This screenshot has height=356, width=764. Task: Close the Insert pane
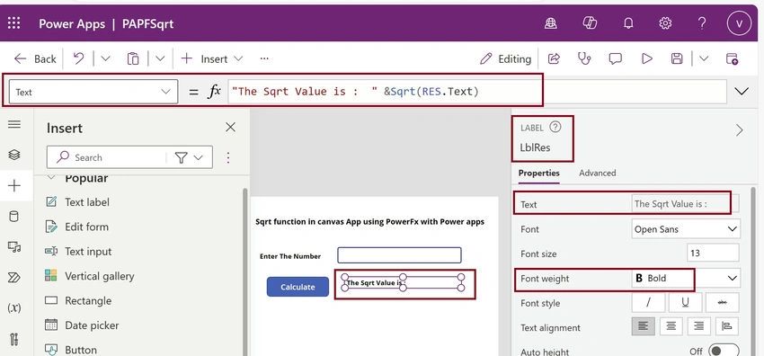[x=230, y=128]
